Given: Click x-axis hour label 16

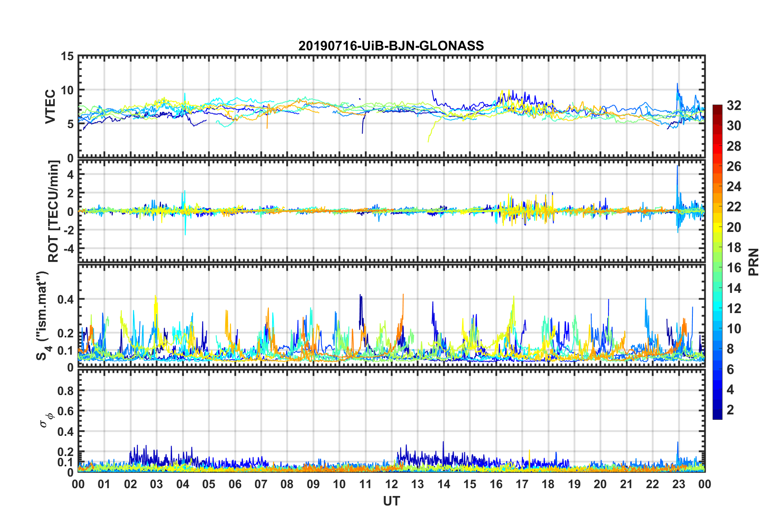Looking at the screenshot, I should click(x=496, y=484).
